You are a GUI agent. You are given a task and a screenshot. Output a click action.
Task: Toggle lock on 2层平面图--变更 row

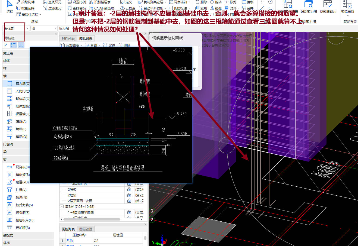click(129, 201)
